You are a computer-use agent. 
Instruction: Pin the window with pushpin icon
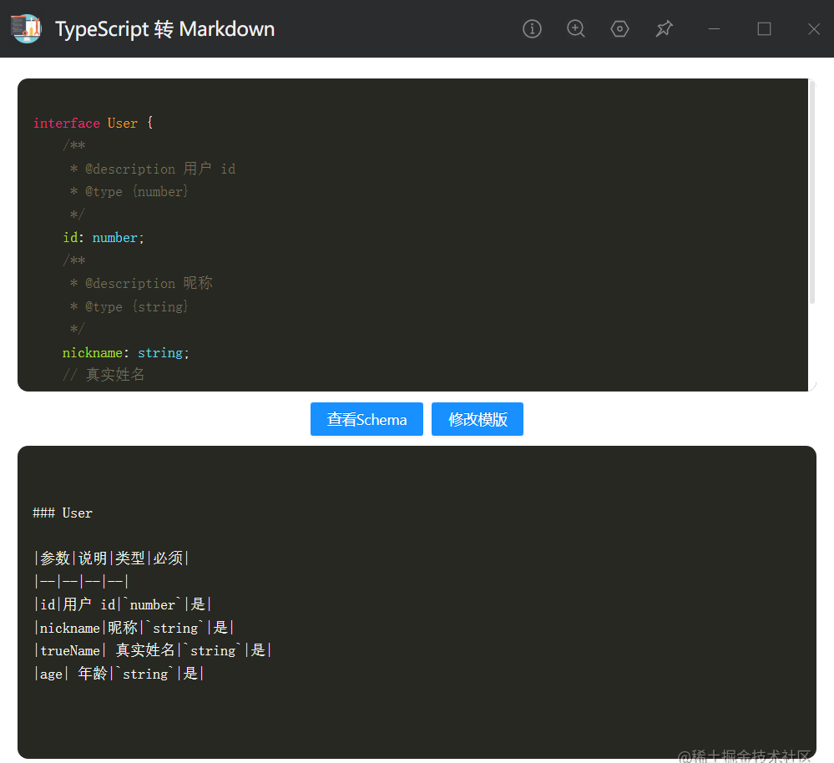coord(664,28)
